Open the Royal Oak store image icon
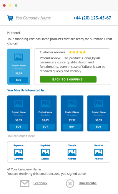 (x=45, y=152)
